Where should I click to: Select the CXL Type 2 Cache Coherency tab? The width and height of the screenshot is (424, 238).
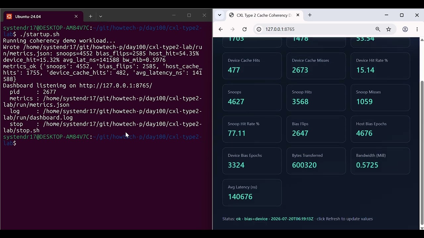click(264, 15)
